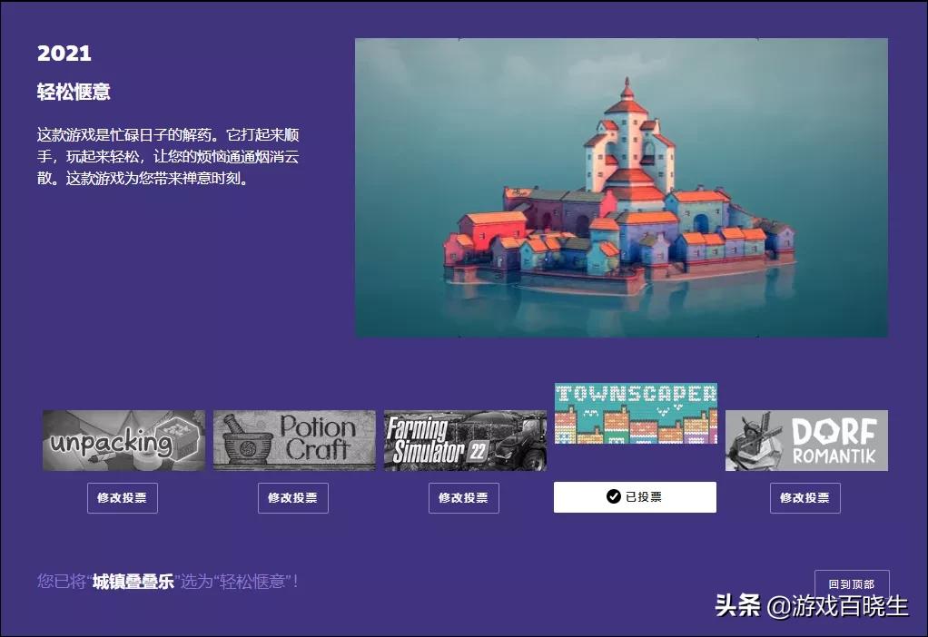
Task: Select the Unpacking game thumbnail
Action: coord(123,441)
